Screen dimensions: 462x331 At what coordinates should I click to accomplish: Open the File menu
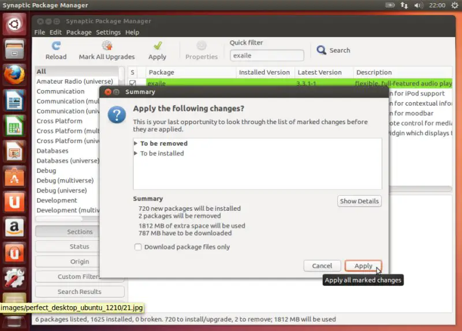point(39,32)
